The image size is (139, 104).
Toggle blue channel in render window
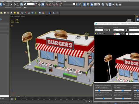tap(119, 34)
